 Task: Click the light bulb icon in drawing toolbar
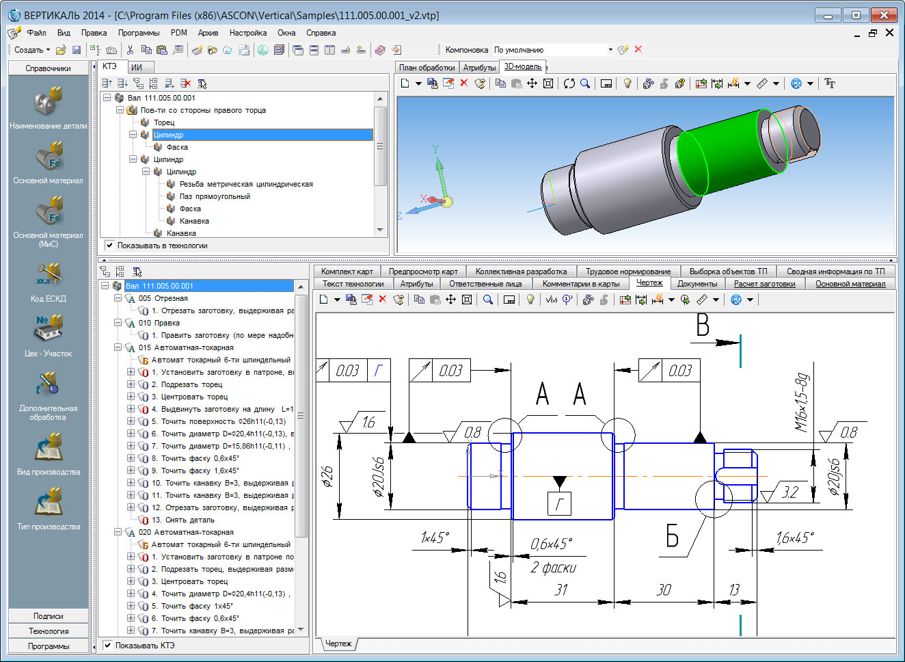pyautogui.click(x=530, y=300)
